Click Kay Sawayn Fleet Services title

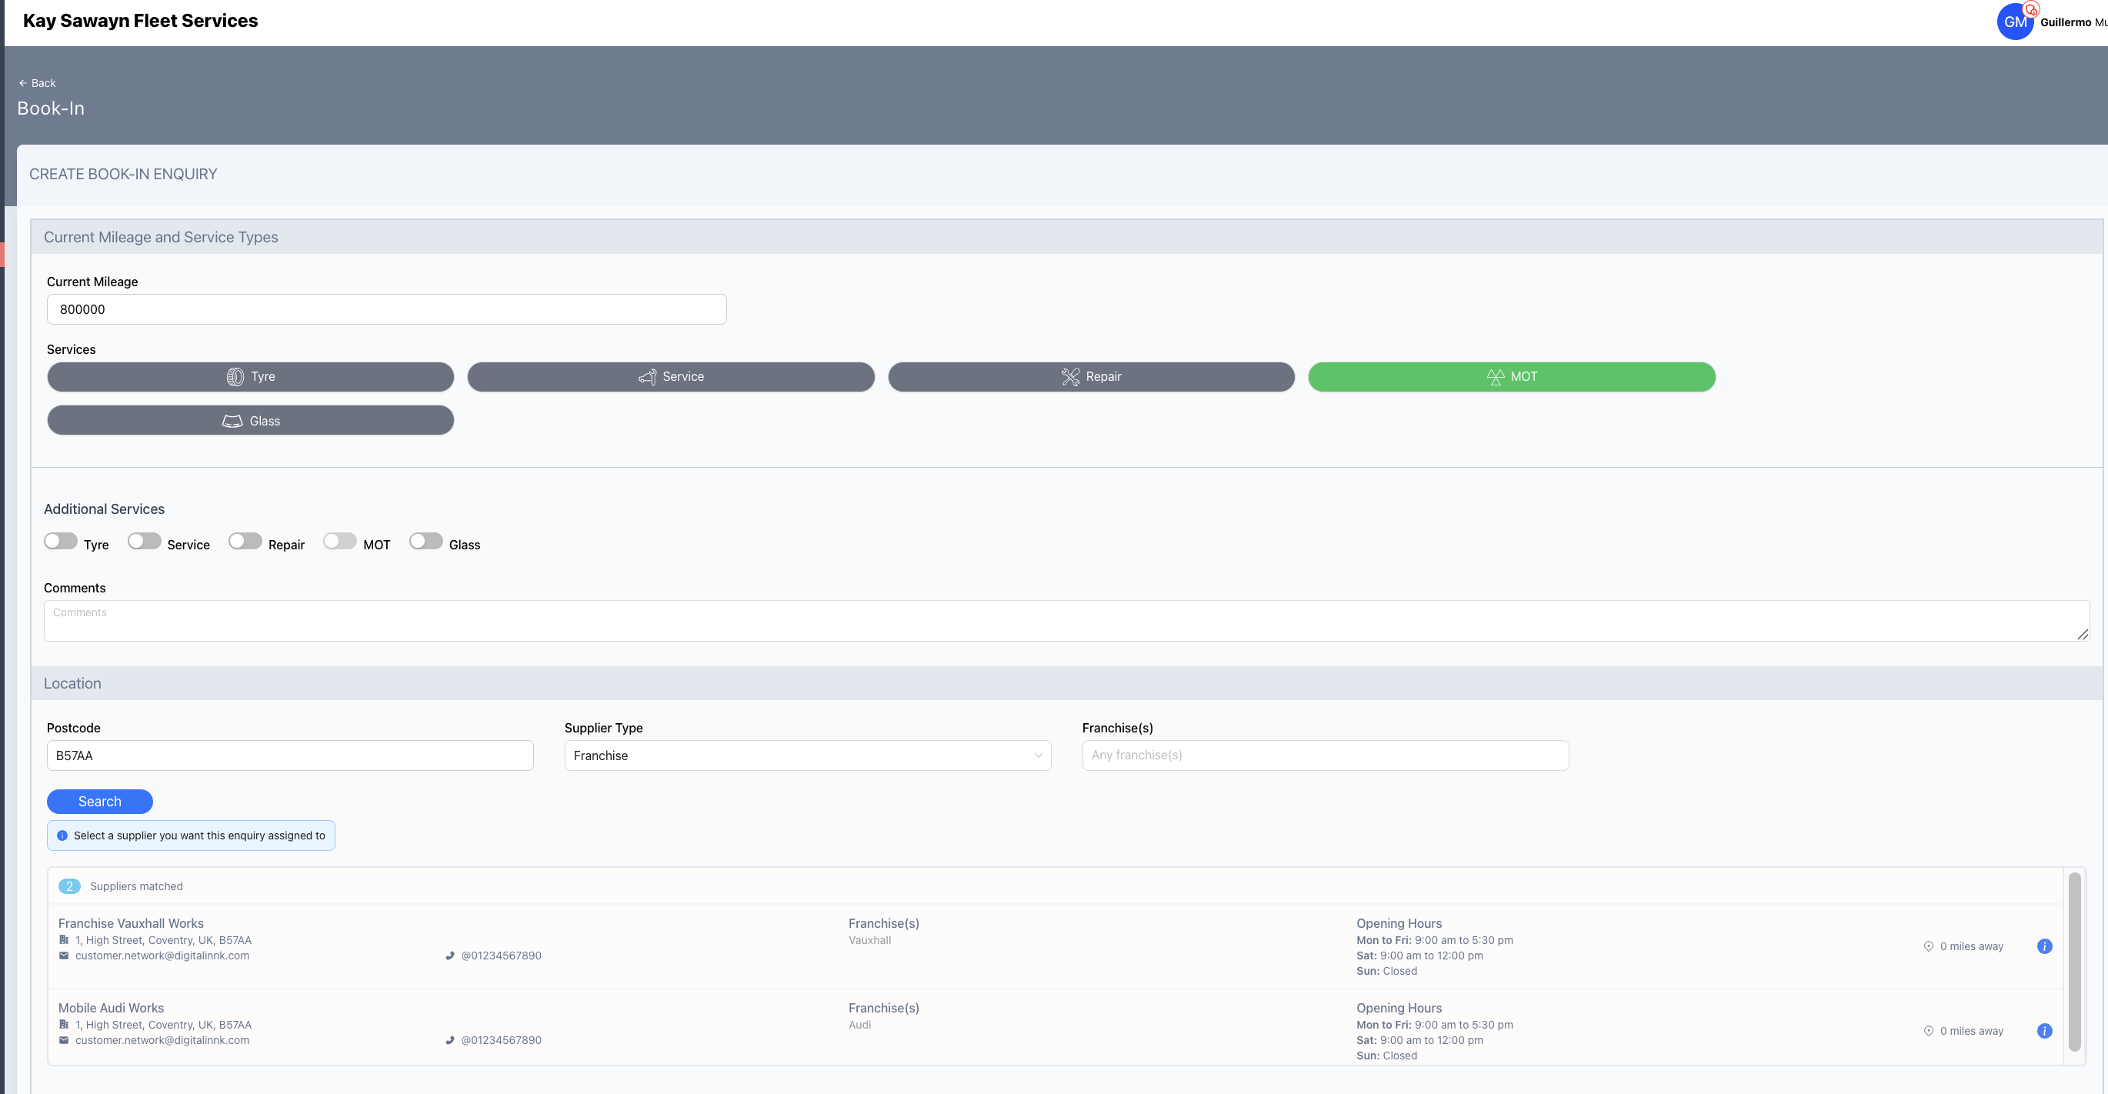pyautogui.click(x=140, y=21)
